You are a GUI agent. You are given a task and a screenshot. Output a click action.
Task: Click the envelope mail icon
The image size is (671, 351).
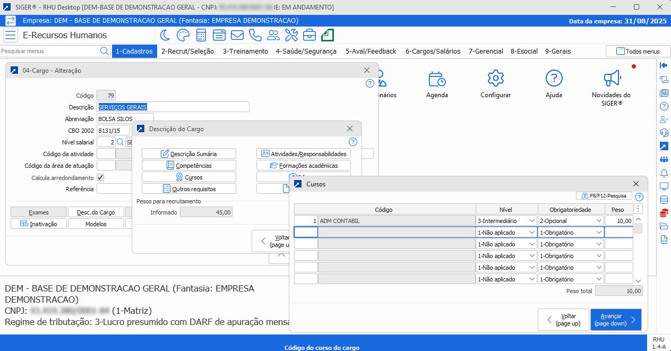pyautogui.click(x=237, y=35)
